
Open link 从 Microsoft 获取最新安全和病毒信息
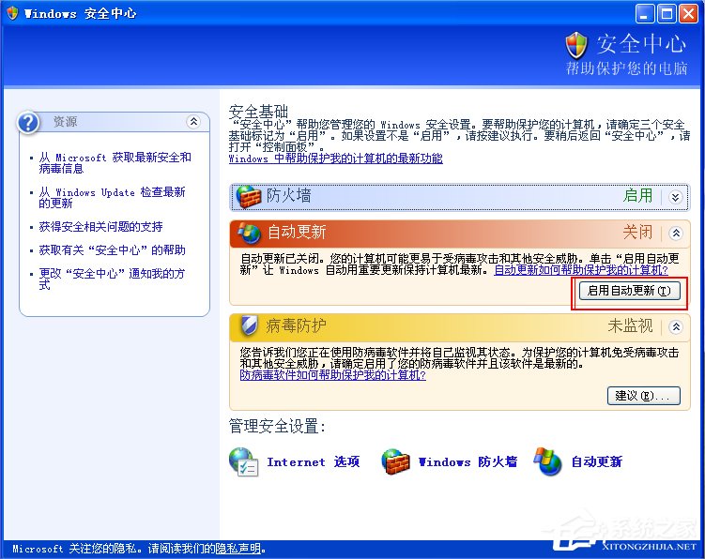coord(115,162)
